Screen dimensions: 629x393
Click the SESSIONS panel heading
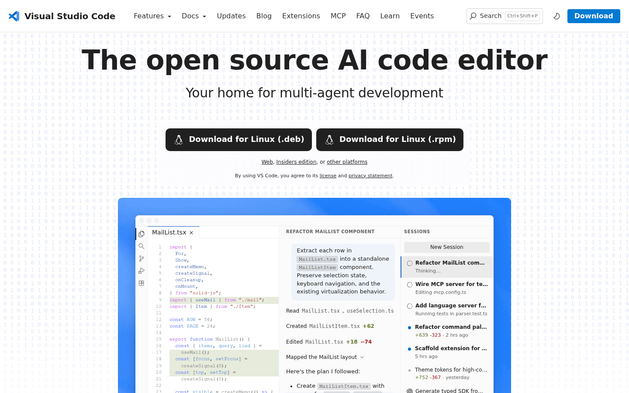point(417,232)
